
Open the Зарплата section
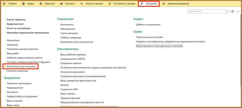50,4
